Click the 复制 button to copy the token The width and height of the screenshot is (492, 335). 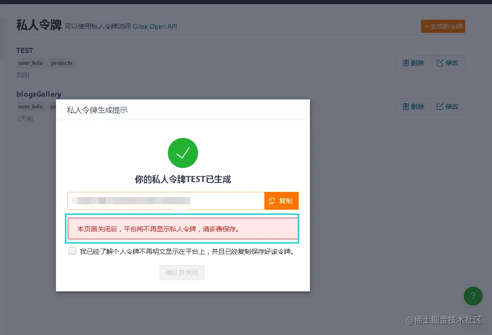tap(281, 200)
